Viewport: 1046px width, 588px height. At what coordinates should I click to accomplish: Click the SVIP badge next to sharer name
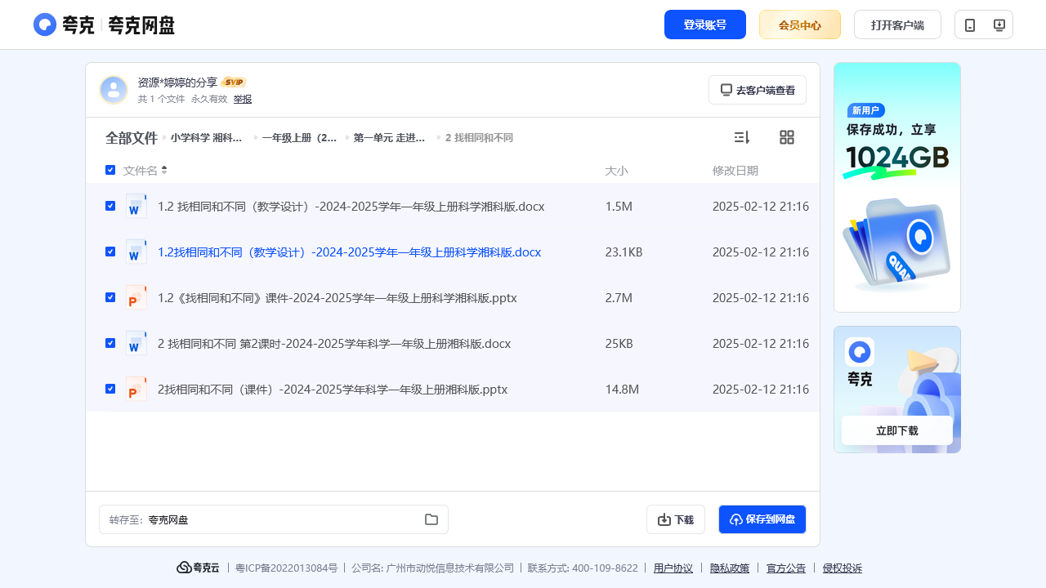point(234,82)
